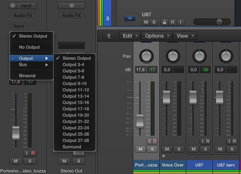Click the Pan knob on Voice Over channel
This screenshot has height=174, width=241.
(173, 56)
